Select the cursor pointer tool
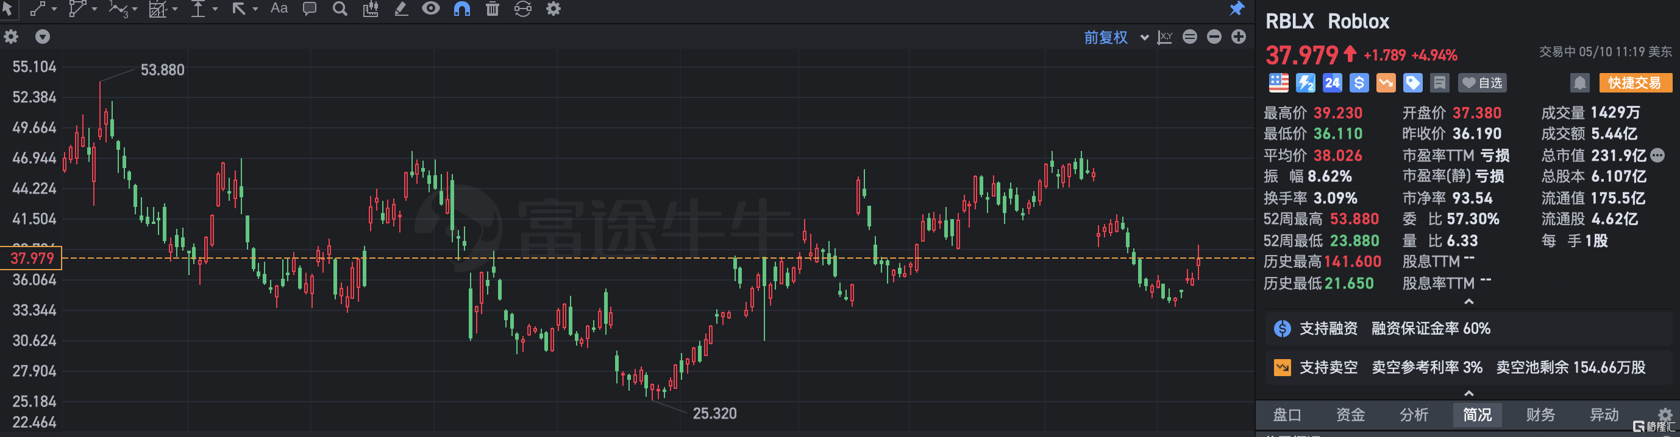Viewport: 1680px width, 437px height. 7,9
